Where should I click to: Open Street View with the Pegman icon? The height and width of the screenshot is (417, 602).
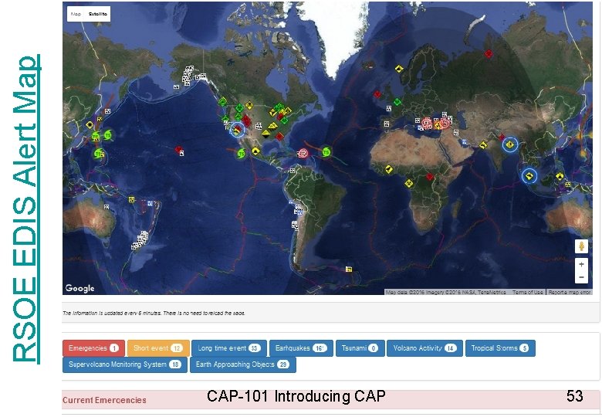click(581, 246)
